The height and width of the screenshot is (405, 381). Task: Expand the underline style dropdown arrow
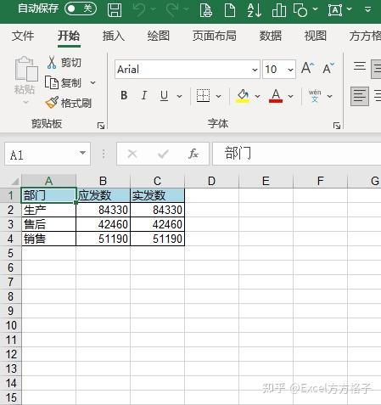point(179,96)
